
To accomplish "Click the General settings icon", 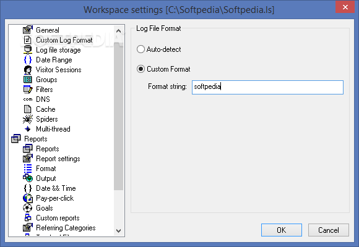I will tap(28, 30).
